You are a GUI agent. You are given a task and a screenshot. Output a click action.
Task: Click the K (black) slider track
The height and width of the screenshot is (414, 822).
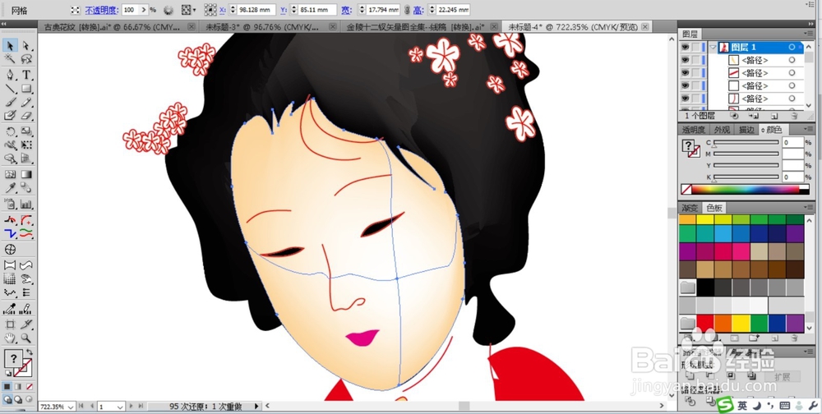pyautogui.click(x=746, y=177)
